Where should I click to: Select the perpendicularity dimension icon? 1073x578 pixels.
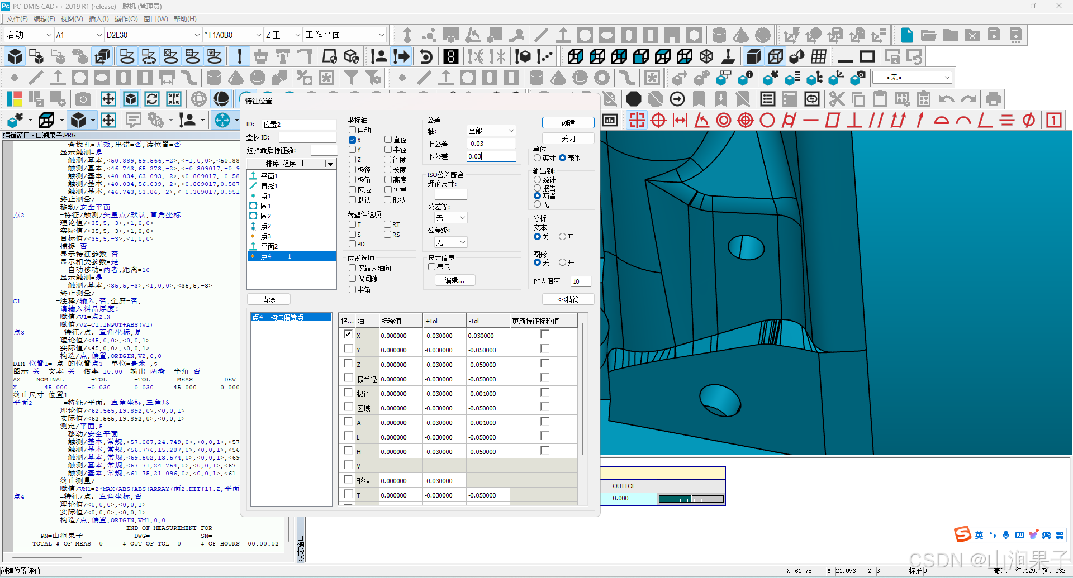854,120
